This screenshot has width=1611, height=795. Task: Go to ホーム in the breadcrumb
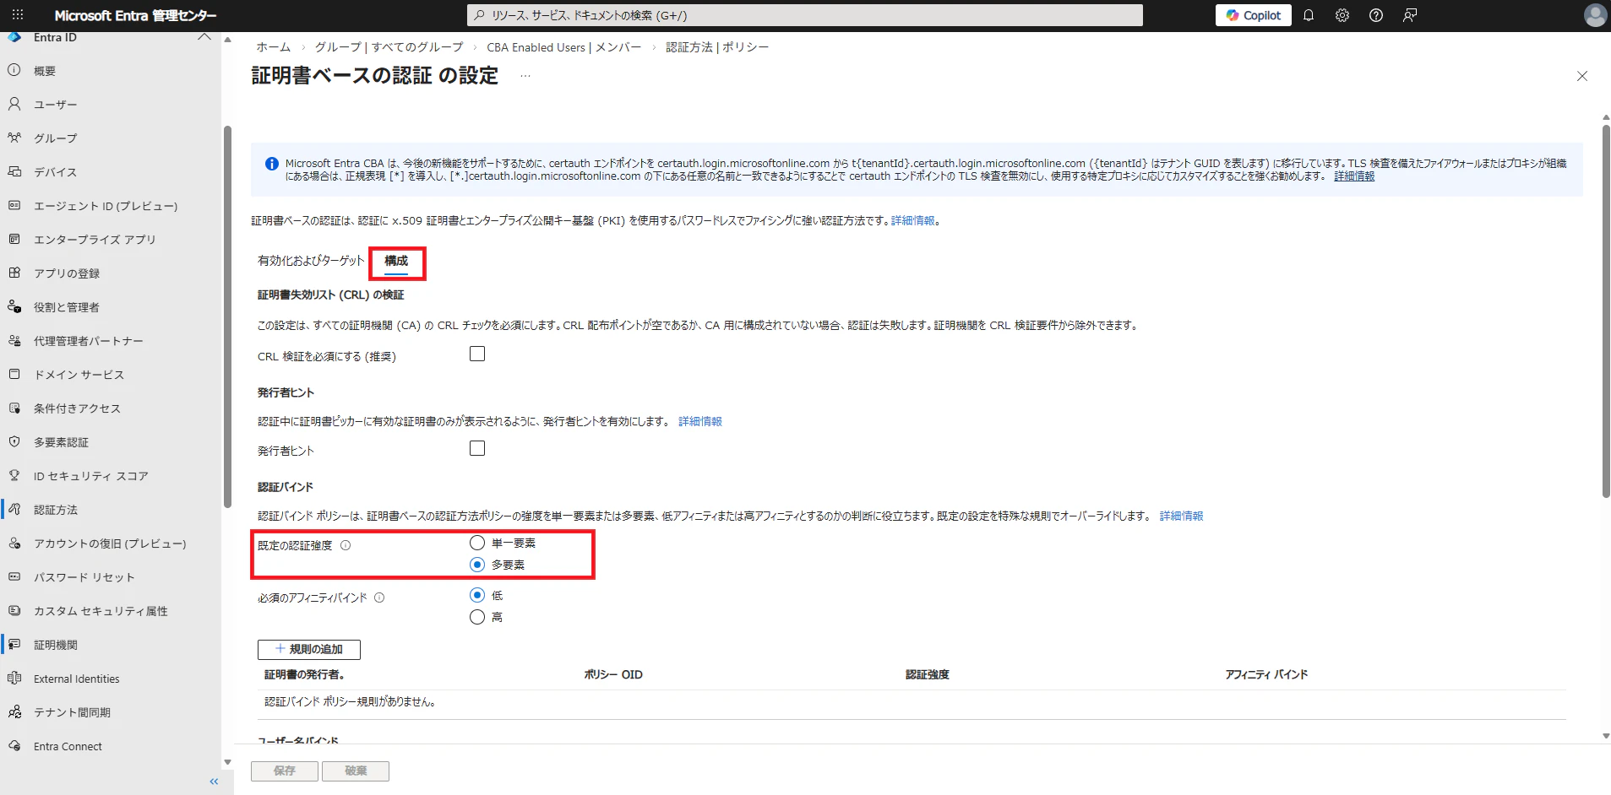(274, 47)
